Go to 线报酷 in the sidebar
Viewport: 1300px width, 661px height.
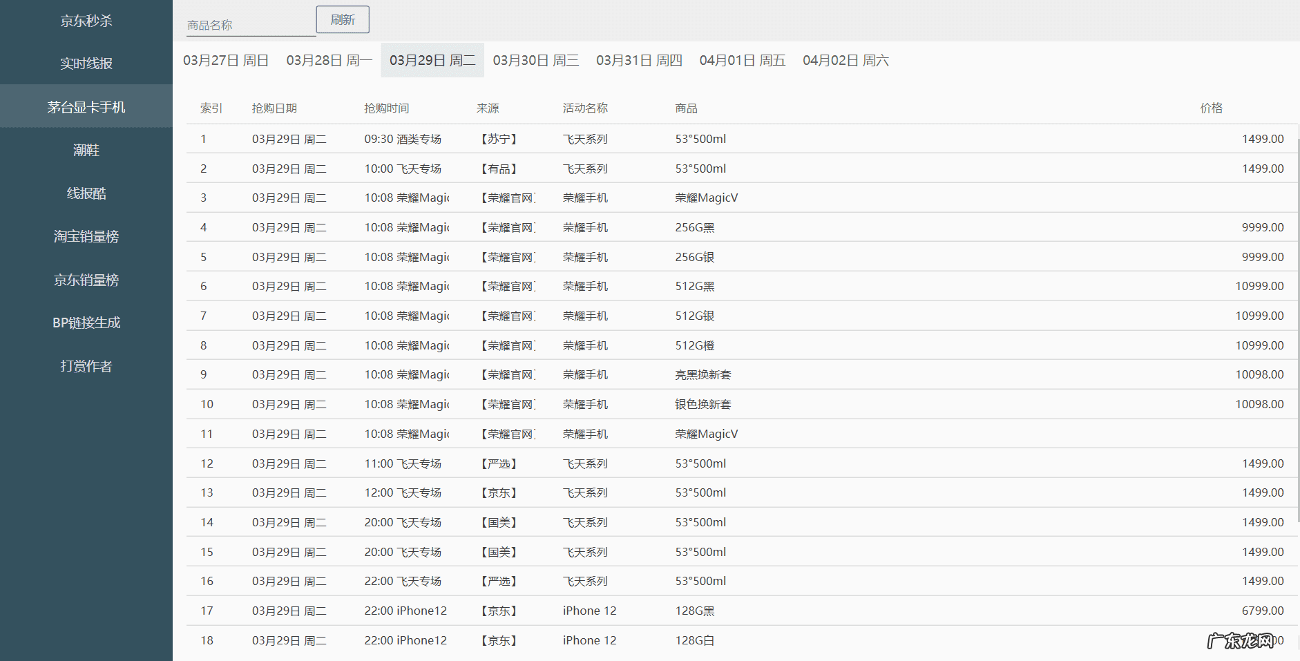86,193
